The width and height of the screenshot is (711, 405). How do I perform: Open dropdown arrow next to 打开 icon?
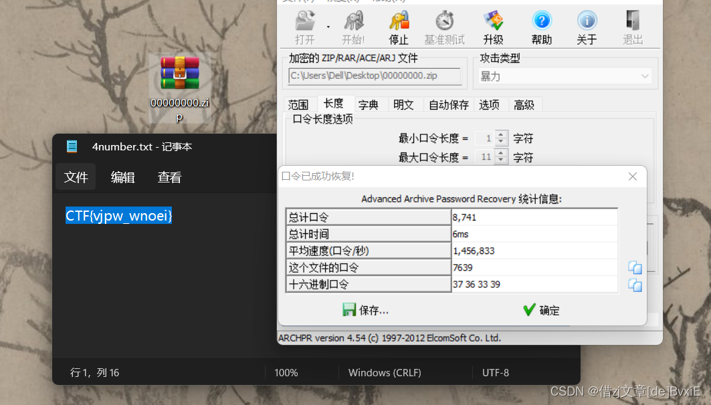click(x=328, y=27)
